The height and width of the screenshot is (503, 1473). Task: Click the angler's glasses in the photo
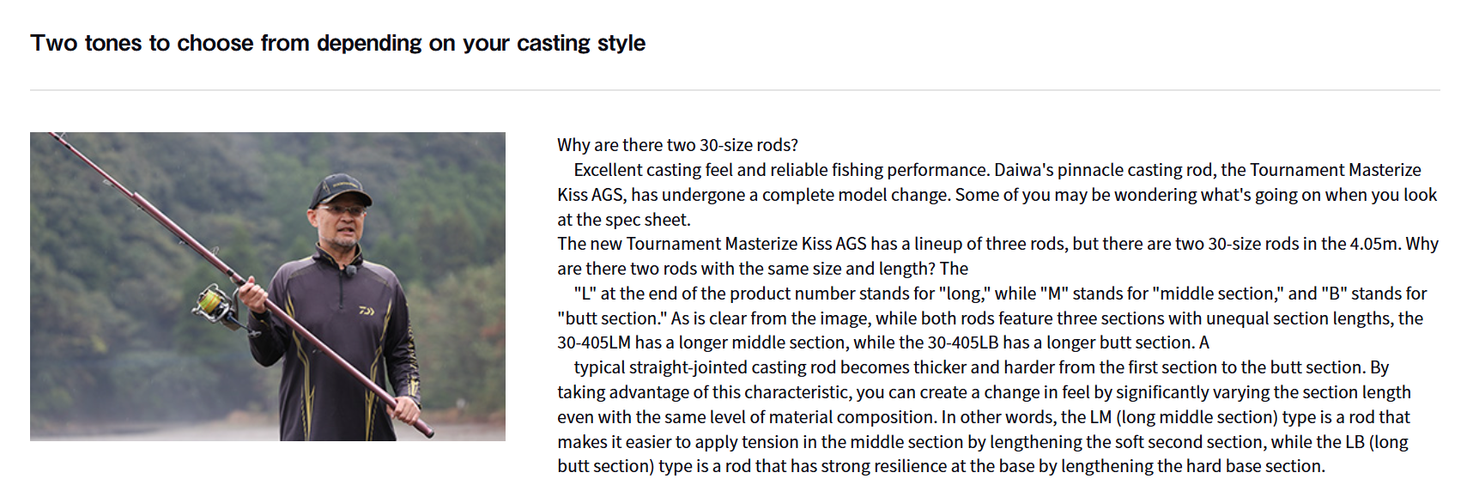(337, 210)
